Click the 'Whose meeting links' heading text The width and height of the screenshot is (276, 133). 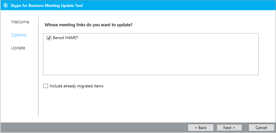[88, 25]
